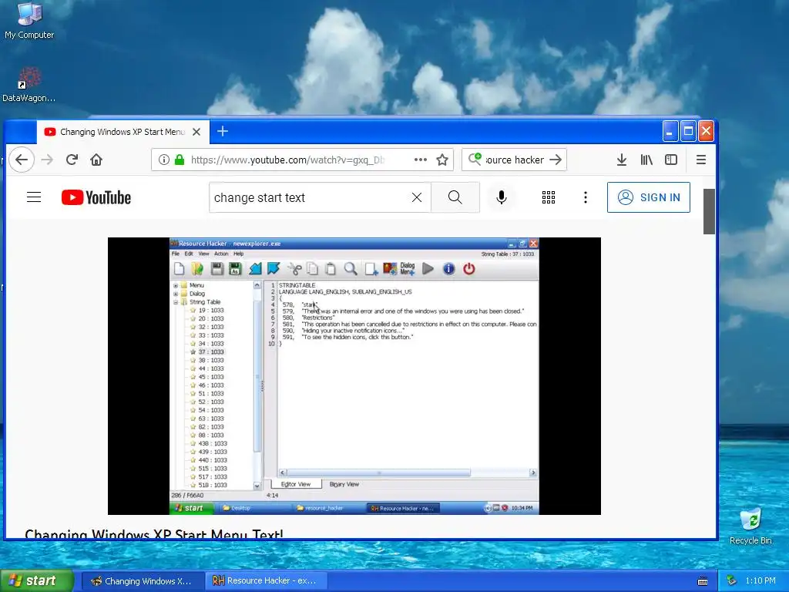
Task: Toggle Firefox sidebar icon
Action: click(671, 160)
